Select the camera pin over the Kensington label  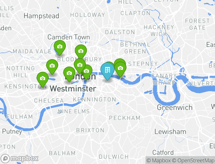point(42,79)
